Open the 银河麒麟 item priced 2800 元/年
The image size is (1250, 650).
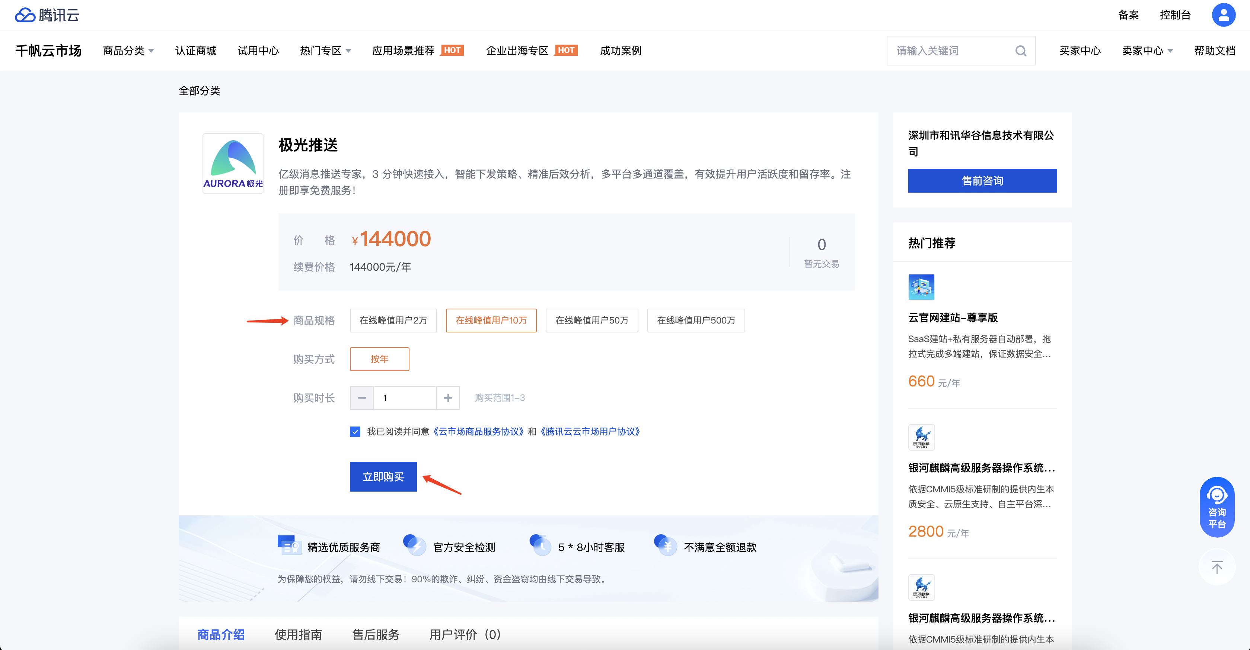tap(981, 468)
